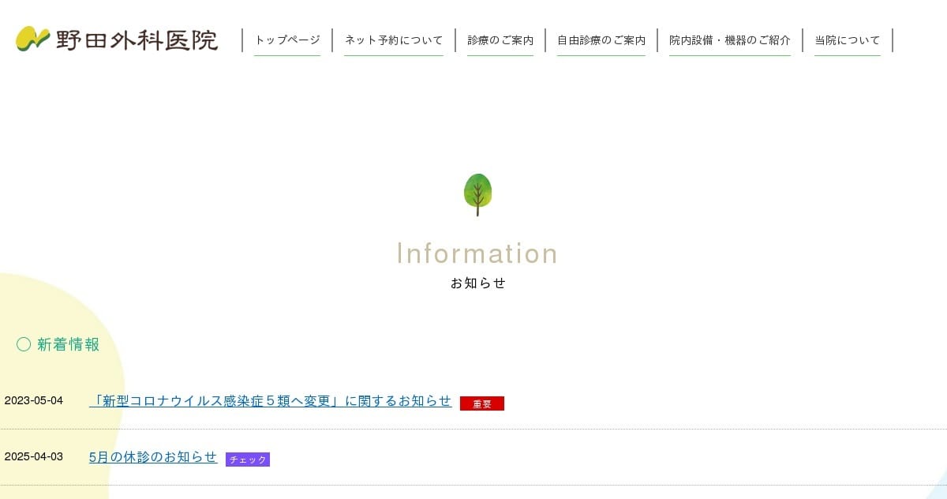Open the 5月の休診のお知らせ link
Screen dimensions: 947x499
tap(153, 457)
